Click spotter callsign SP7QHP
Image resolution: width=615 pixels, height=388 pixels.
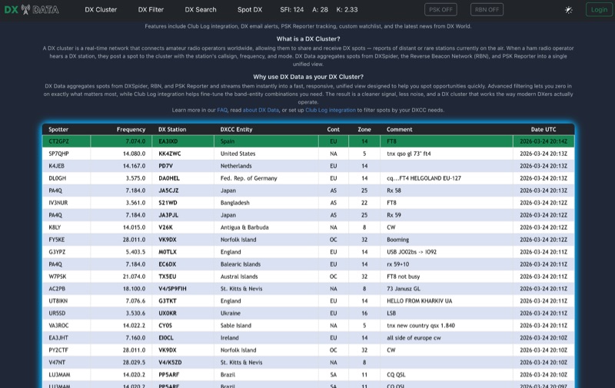click(x=58, y=154)
